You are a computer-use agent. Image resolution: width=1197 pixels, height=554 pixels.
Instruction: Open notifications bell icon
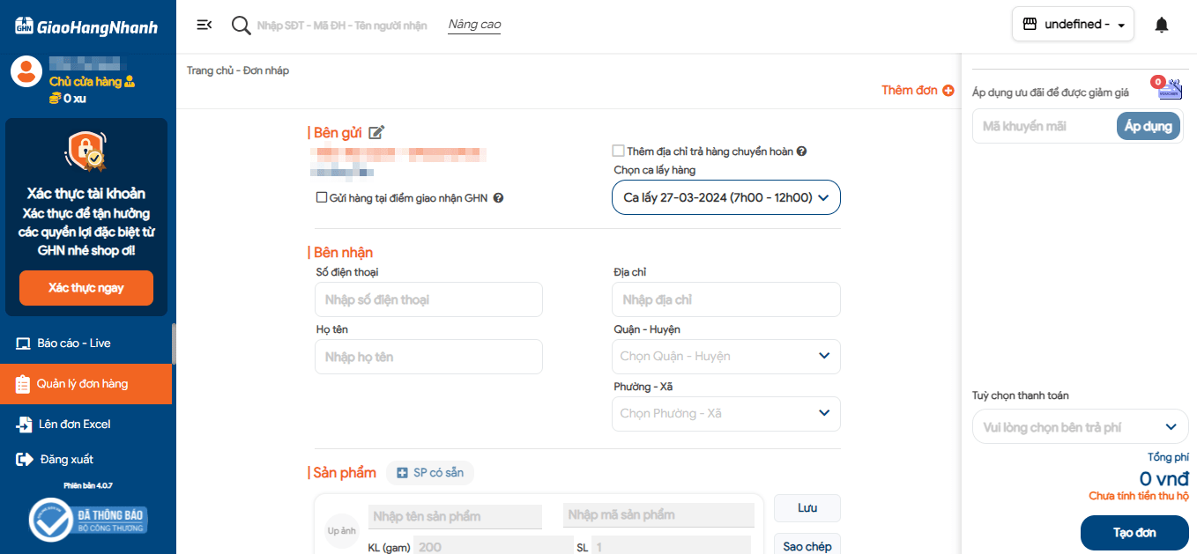[x=1161, y=25]
